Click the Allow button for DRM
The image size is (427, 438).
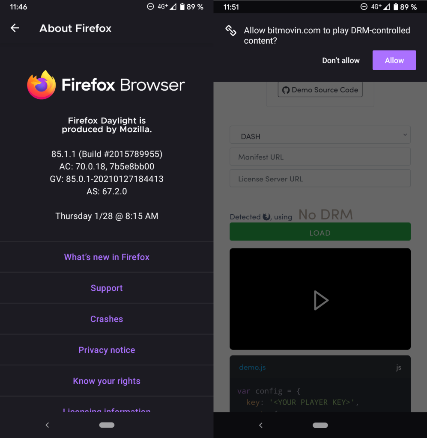pos(394,60)
